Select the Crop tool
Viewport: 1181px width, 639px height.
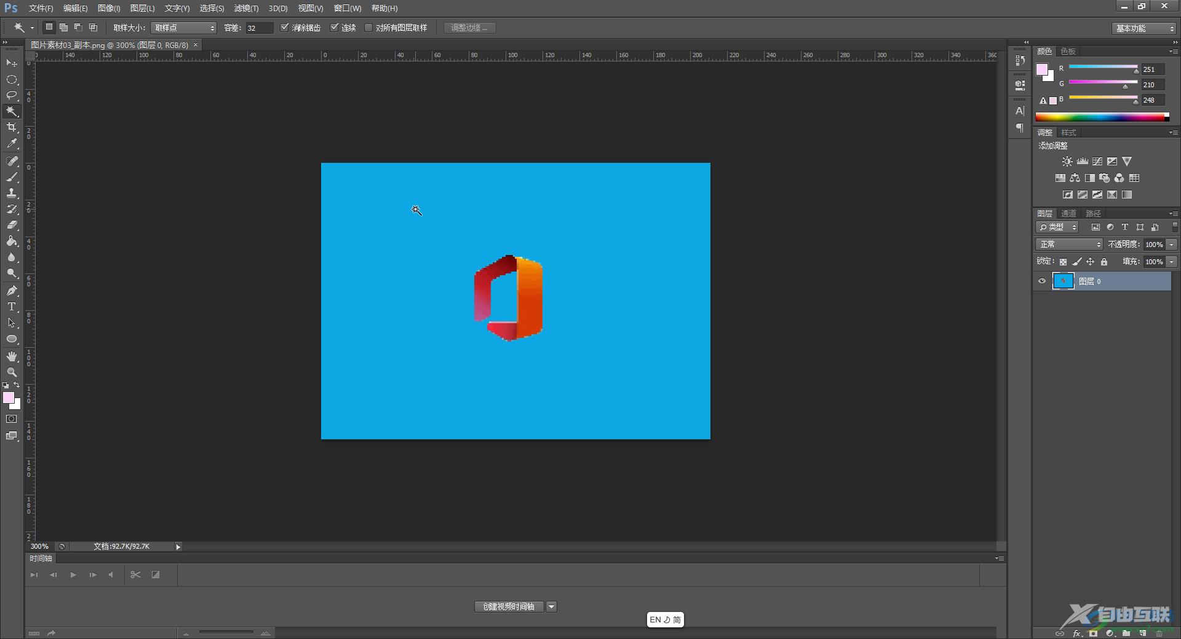point(11,127)
